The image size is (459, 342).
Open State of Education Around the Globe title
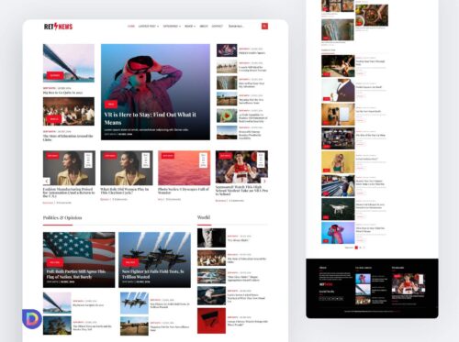tap(68, 138)
